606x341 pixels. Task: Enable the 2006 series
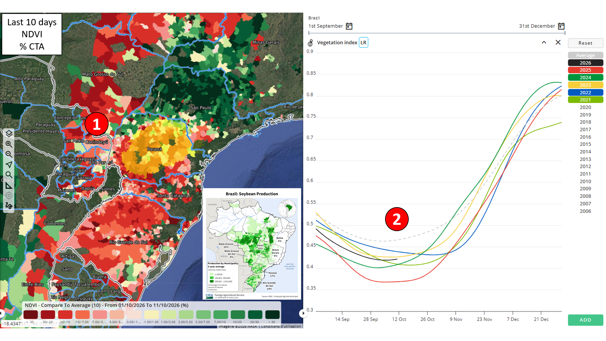(x=585, y=211)
